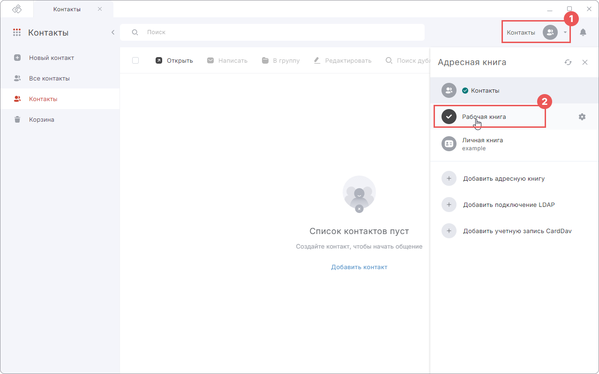
Task: Click the Новый контакт plus icon
Action: coord(17,58)
